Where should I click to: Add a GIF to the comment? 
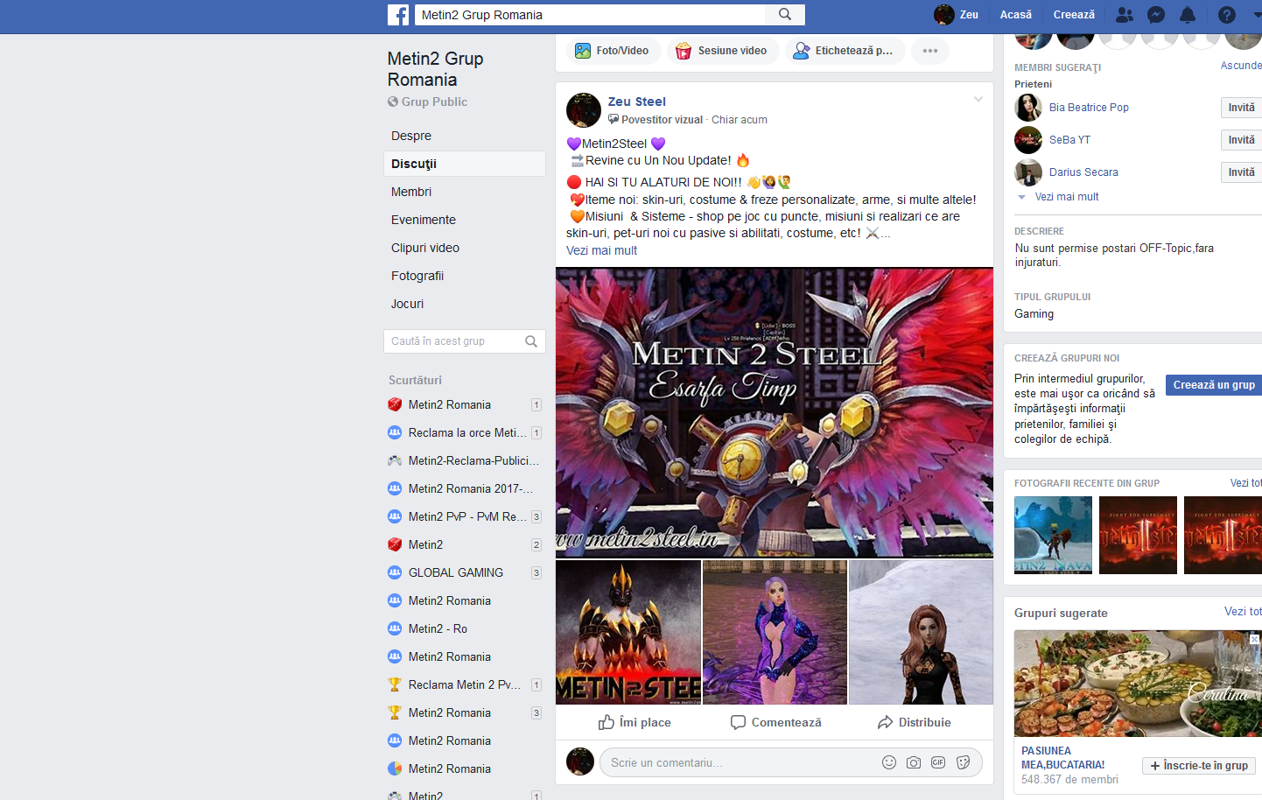pos(938,762)
